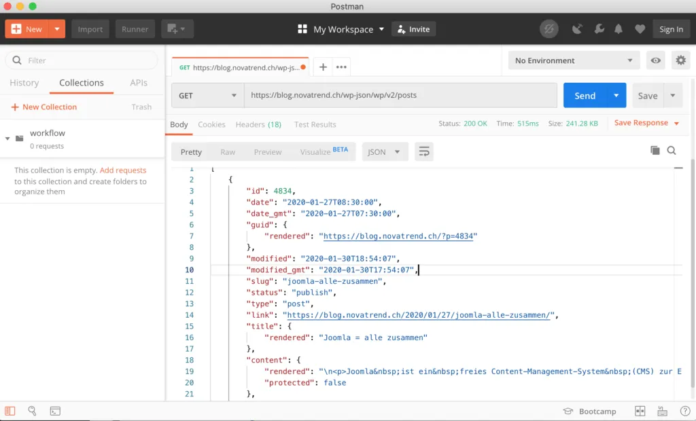Open the Save Response dropdown
The image size is (696, 421).
[647, 123]
